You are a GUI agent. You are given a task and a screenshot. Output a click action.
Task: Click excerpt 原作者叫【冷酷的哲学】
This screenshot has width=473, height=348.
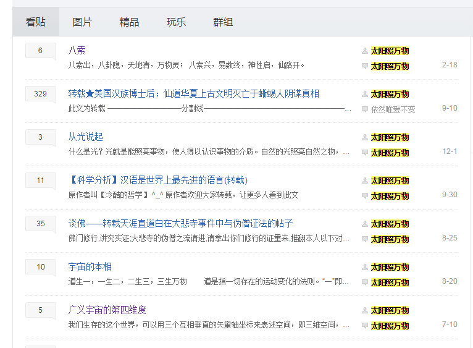click(x=183, y=195)
